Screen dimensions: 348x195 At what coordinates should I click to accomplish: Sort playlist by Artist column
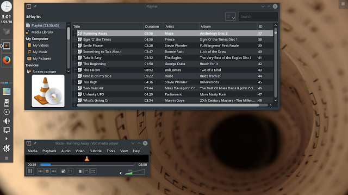181,27
